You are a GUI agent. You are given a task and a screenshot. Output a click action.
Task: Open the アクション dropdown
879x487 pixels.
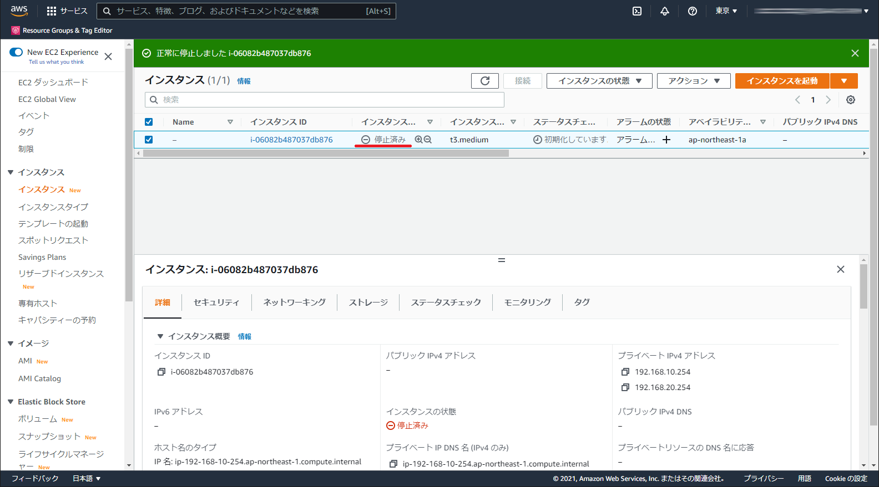coord(693,81)
